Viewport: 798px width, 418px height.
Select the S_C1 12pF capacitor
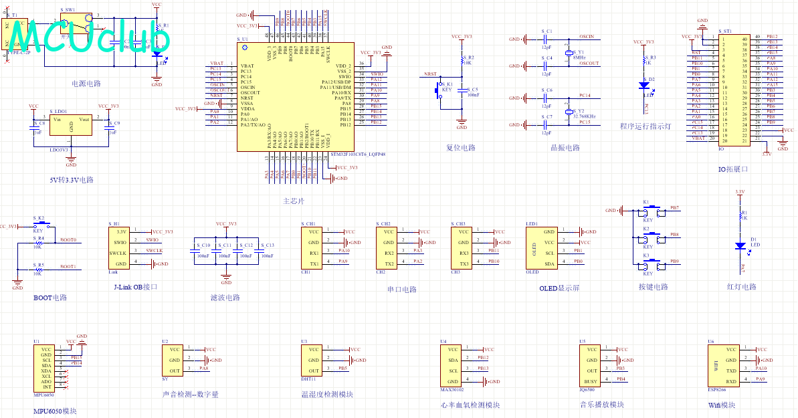click(x=545, y=39)
